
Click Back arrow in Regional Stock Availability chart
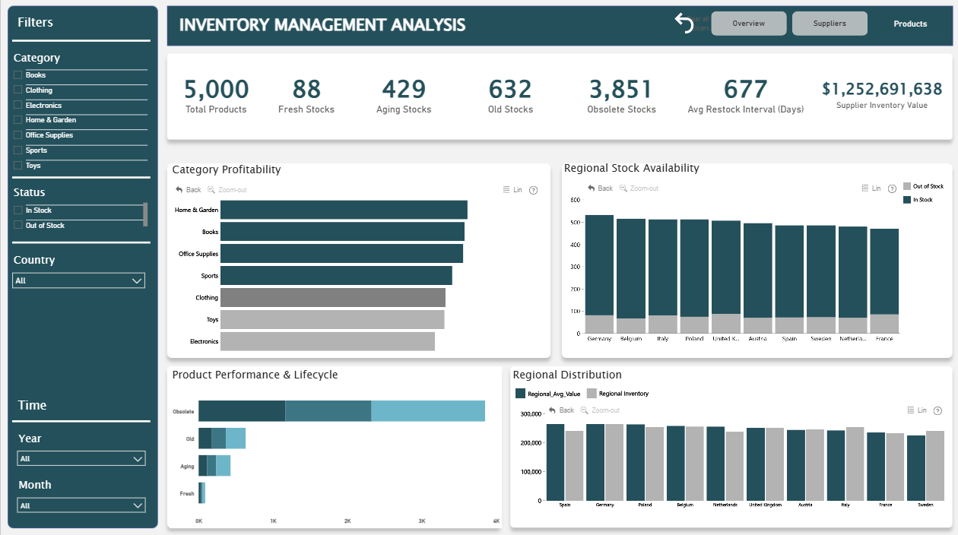[591, 188]
